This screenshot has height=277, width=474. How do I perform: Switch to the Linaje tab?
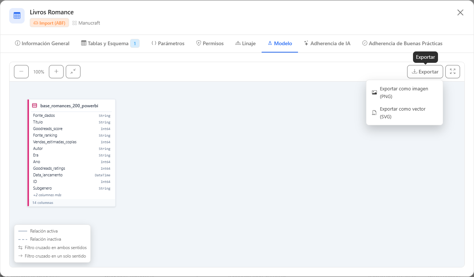point(245,43)
